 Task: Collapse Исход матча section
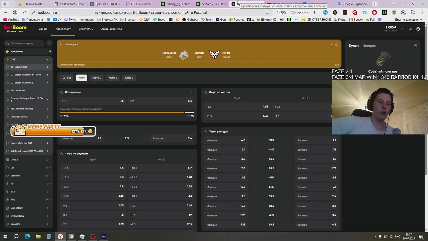(x=192, y=92)
